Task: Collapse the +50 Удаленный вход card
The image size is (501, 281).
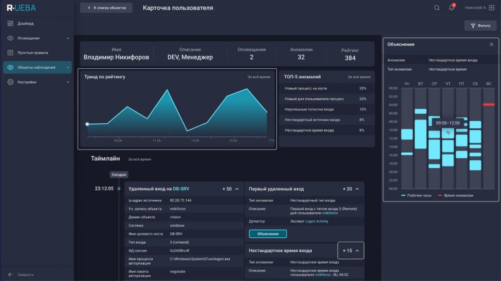Action: pyautogui.click(x=237, y=188)
